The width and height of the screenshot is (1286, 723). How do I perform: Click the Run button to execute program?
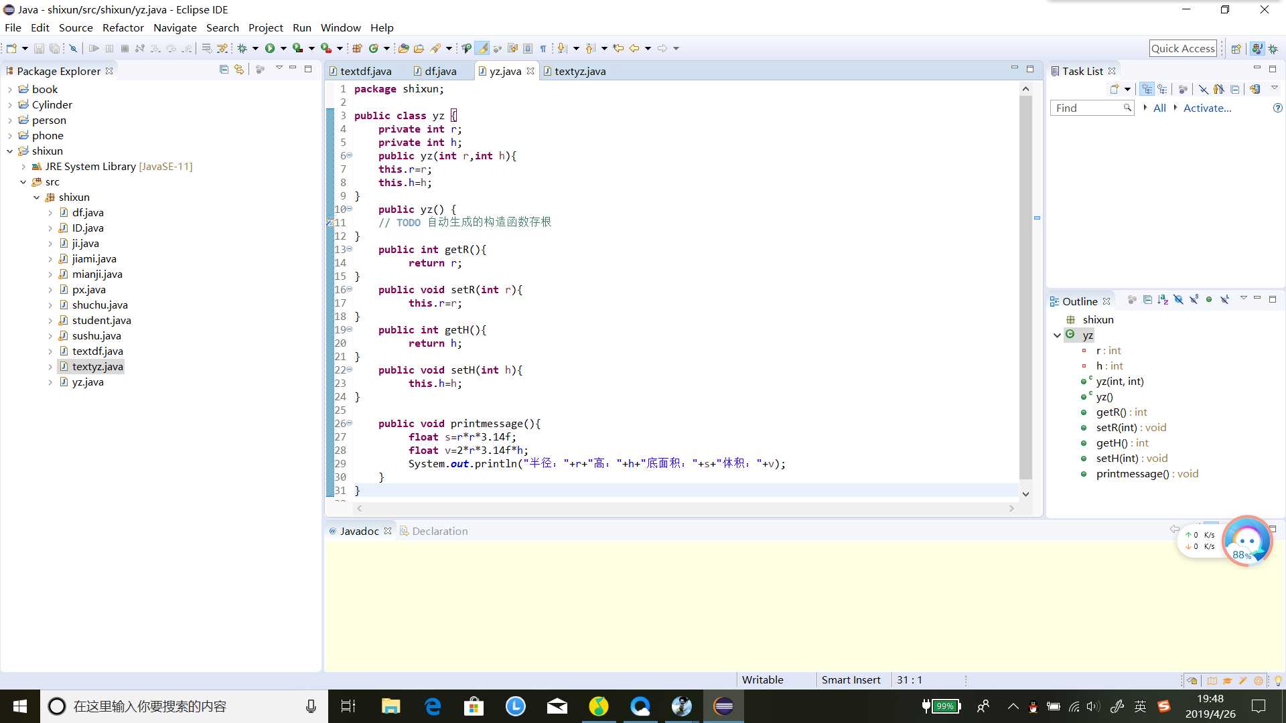pyautogui.click(x=271, y=48)
